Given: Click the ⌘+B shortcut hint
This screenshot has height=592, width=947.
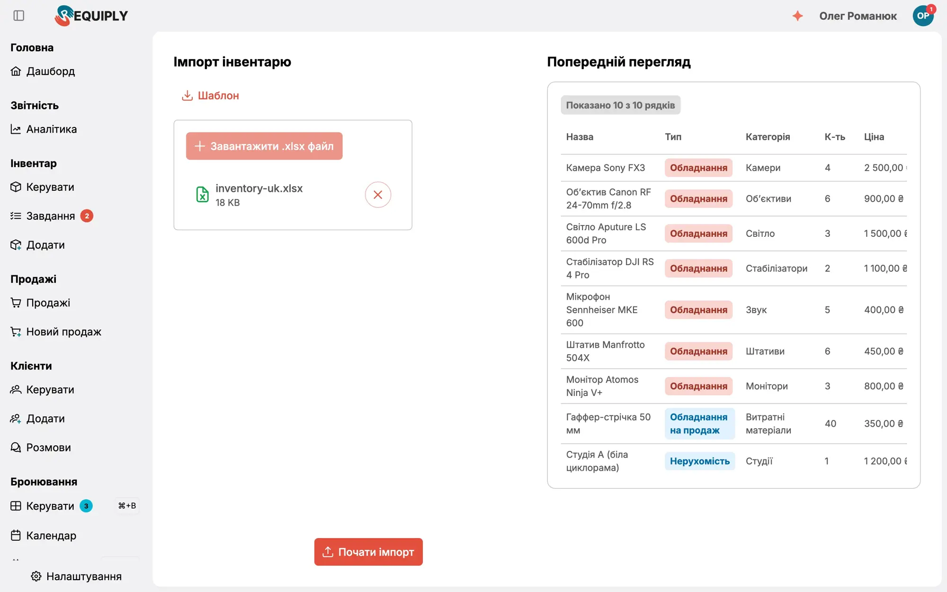Looking at the screenshot, I should point(127,506).
